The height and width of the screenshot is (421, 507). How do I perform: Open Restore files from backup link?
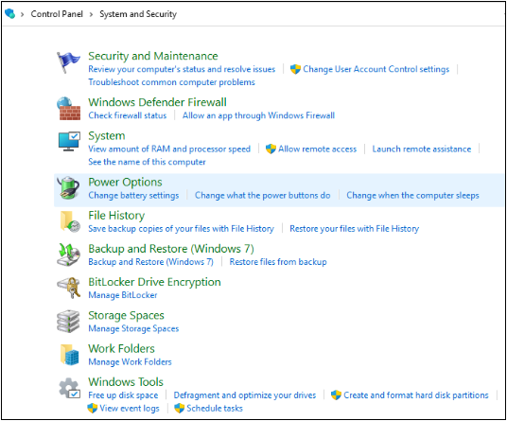[278, 262]
